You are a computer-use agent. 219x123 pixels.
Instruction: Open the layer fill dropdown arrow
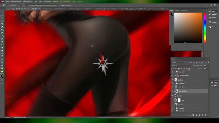(208, 69)
